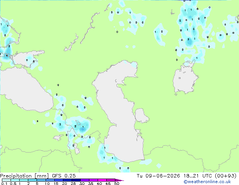Choose the magenta 45–50 mm legend swatch

[x=111, y=180]
